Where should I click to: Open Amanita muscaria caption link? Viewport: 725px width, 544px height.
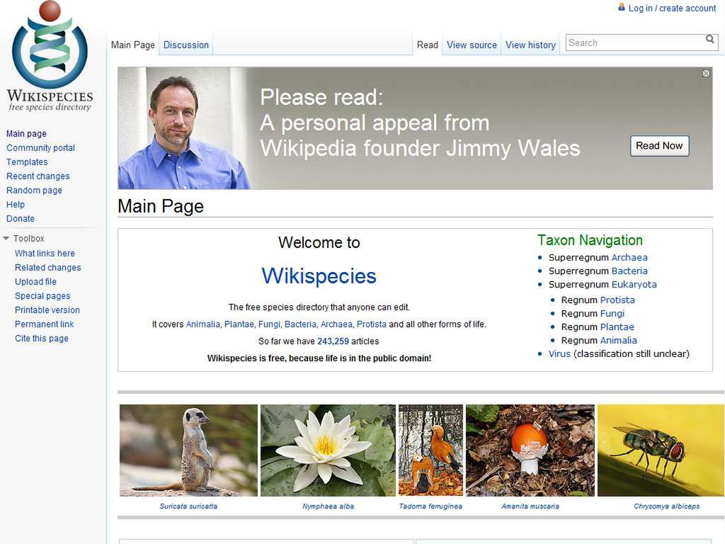coord(530,506)
